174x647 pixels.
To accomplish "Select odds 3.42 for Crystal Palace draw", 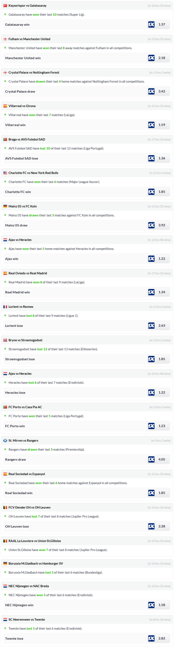I will (x=162, y=92).
